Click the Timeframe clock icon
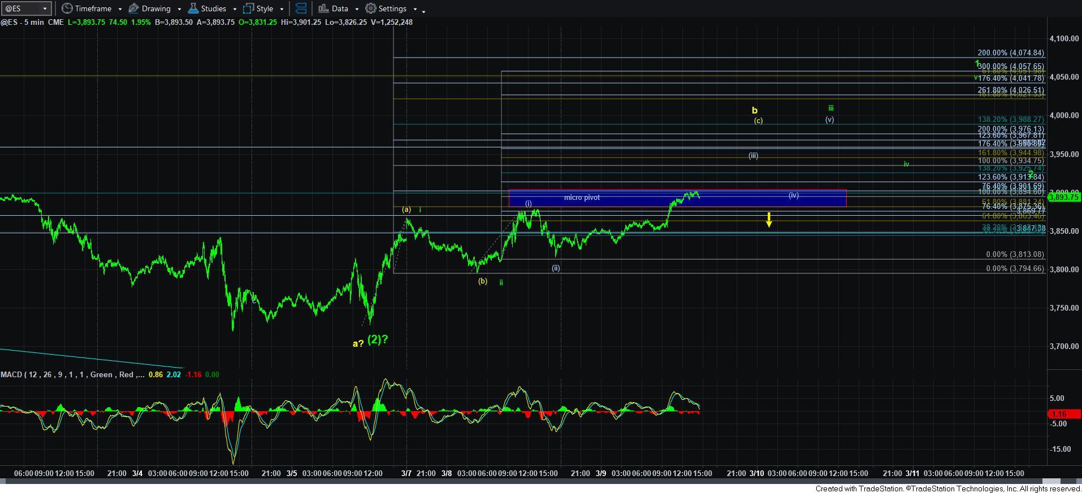 tap(67, 8)
